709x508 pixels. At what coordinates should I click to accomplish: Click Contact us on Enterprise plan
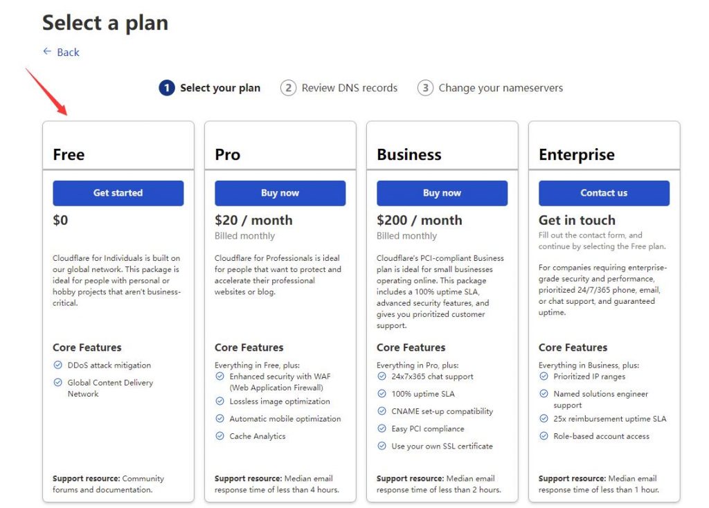(604, 193)
